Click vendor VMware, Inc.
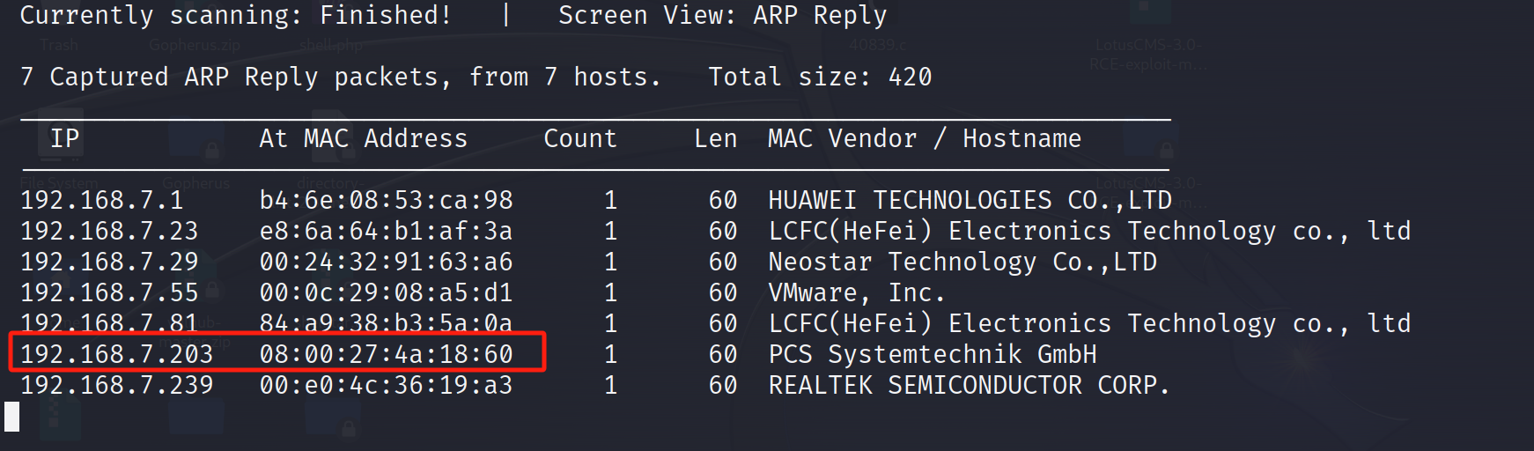Viewport: 1534px width, 451px height. (857, 292)
